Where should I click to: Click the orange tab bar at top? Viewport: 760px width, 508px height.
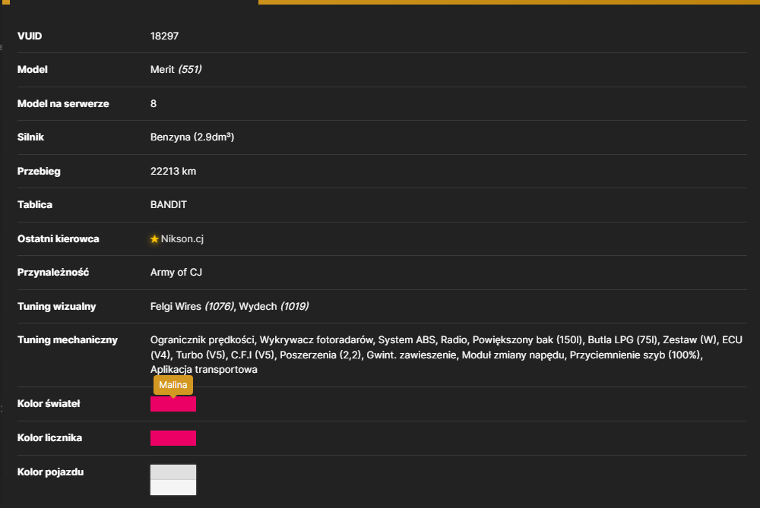509,2
